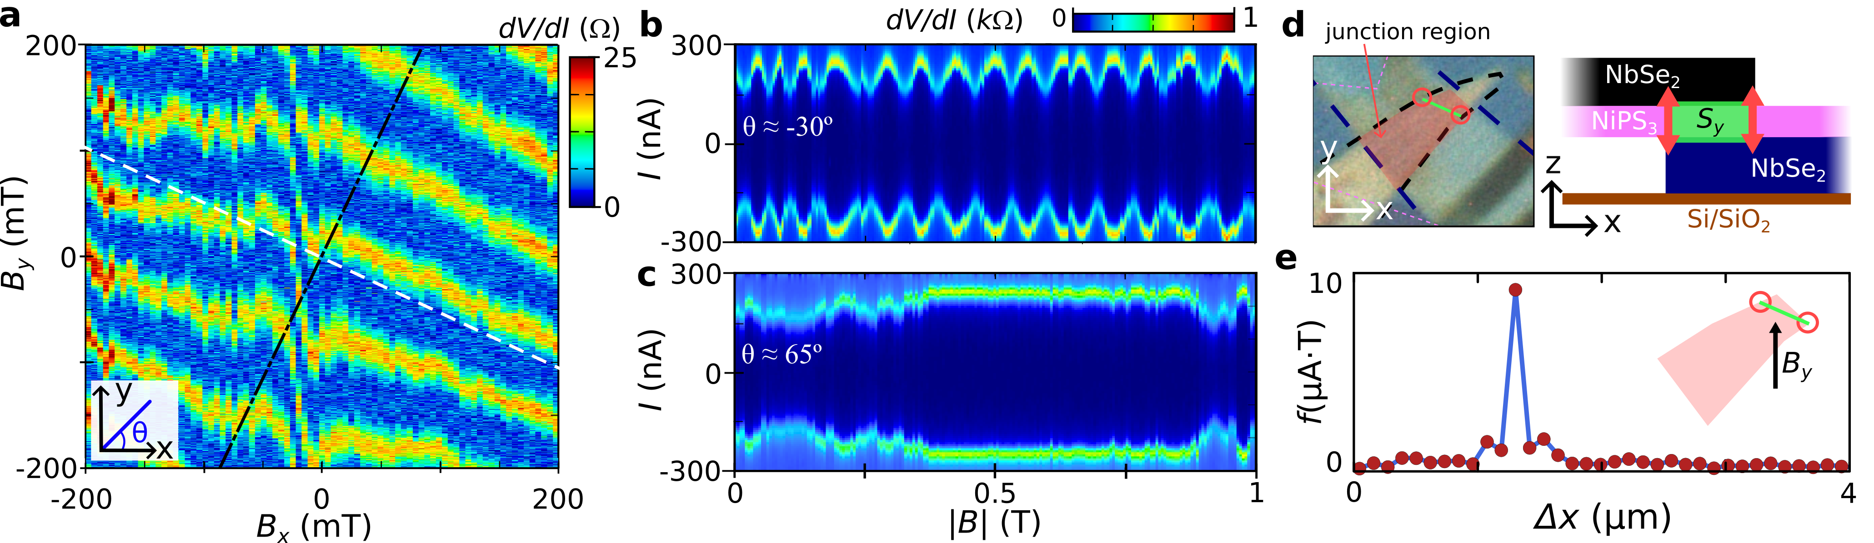
Task: Click the Bx (mT) axis label
Action: 314,526
